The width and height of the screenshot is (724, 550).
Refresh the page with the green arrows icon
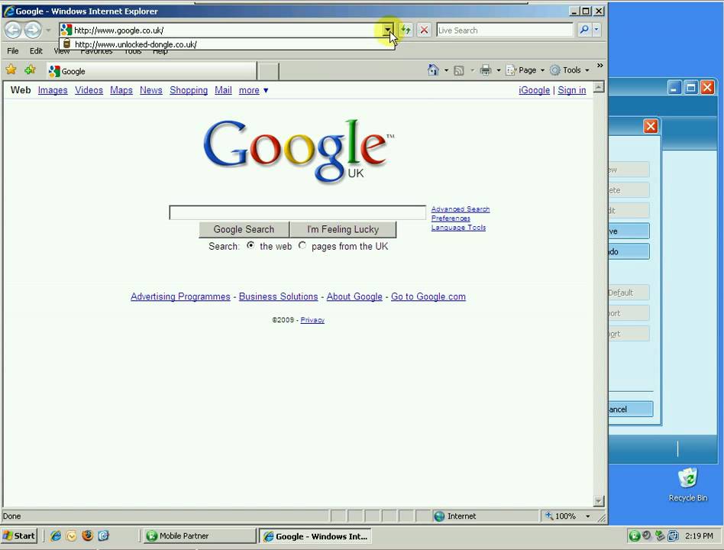[x=406, y=30]
